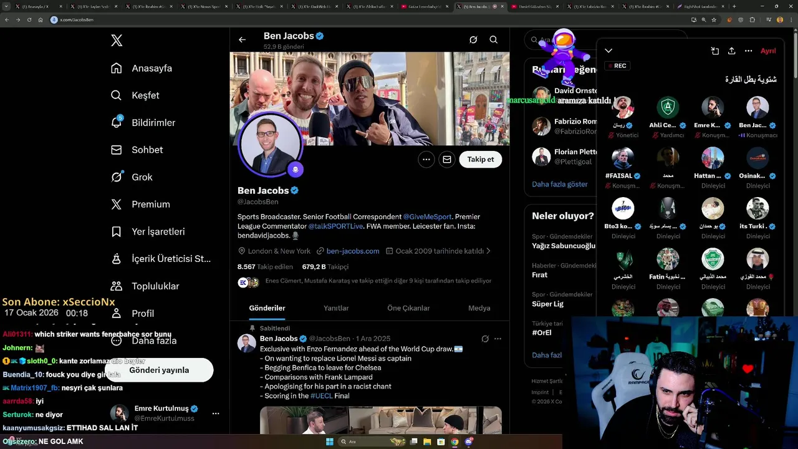
Task: Select Osinak… listener in the Space
Action: click(x=758, y=168)
